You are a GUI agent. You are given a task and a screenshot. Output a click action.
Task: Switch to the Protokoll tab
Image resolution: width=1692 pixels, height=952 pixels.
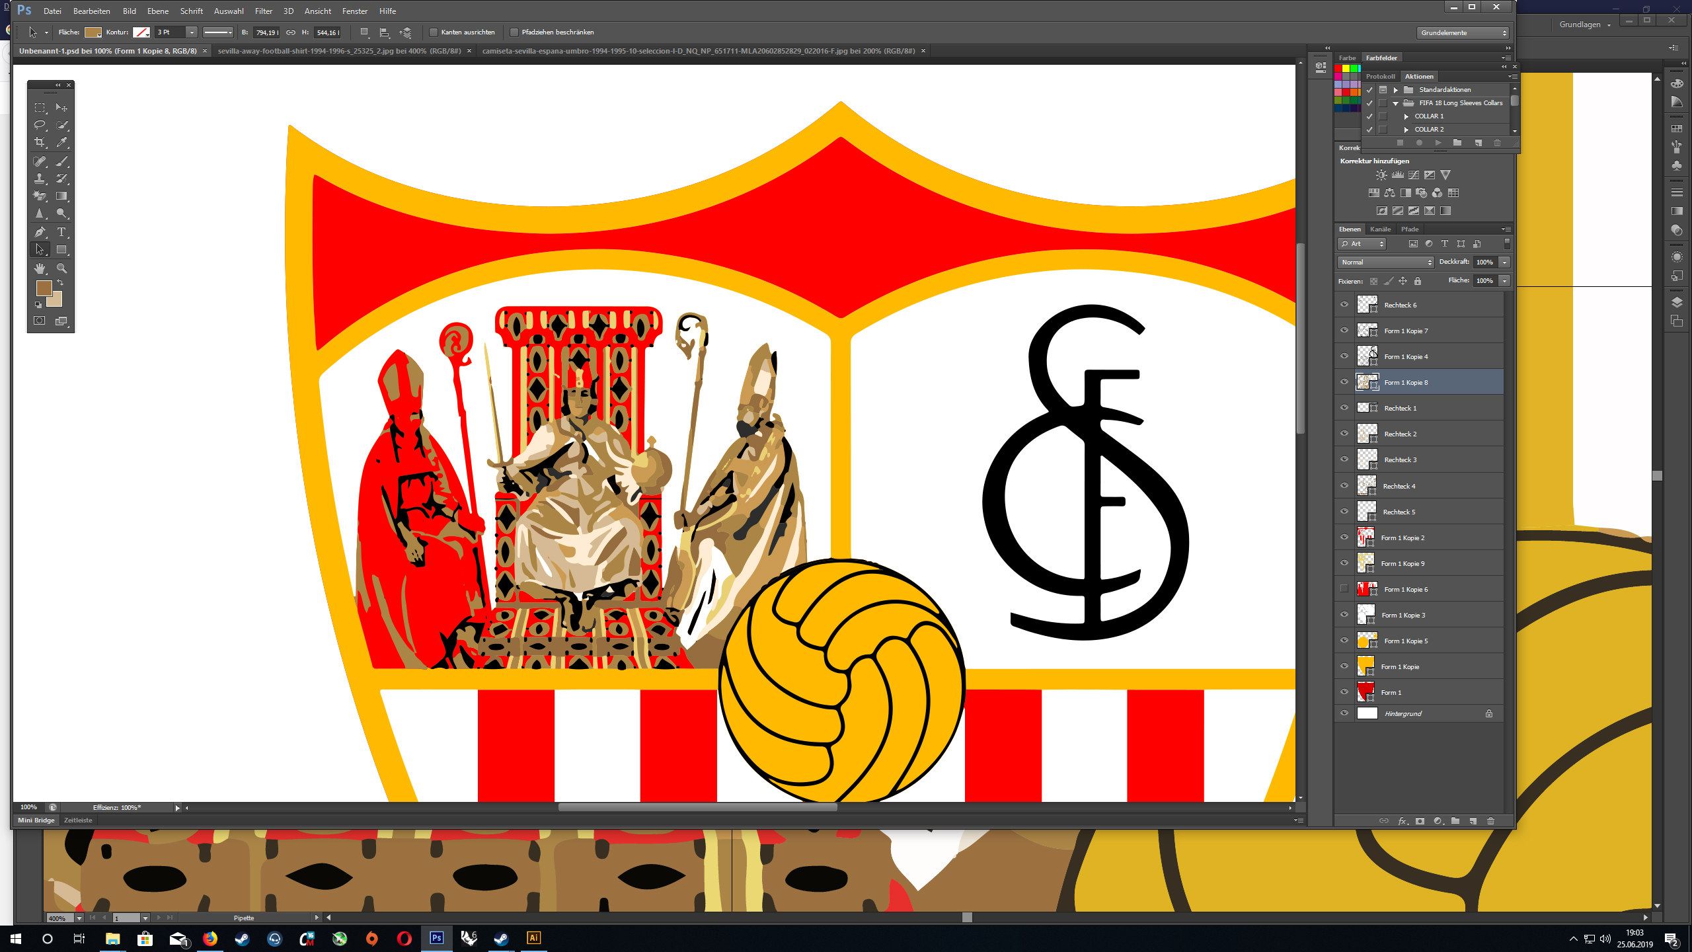pos(1380,77)
